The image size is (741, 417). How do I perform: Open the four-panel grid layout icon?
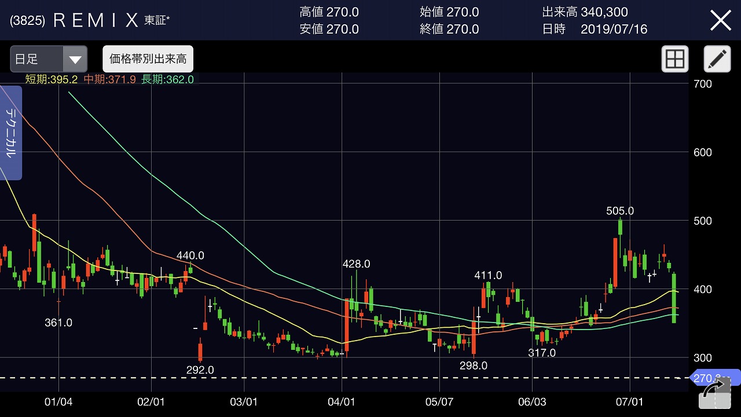(675, 58)
